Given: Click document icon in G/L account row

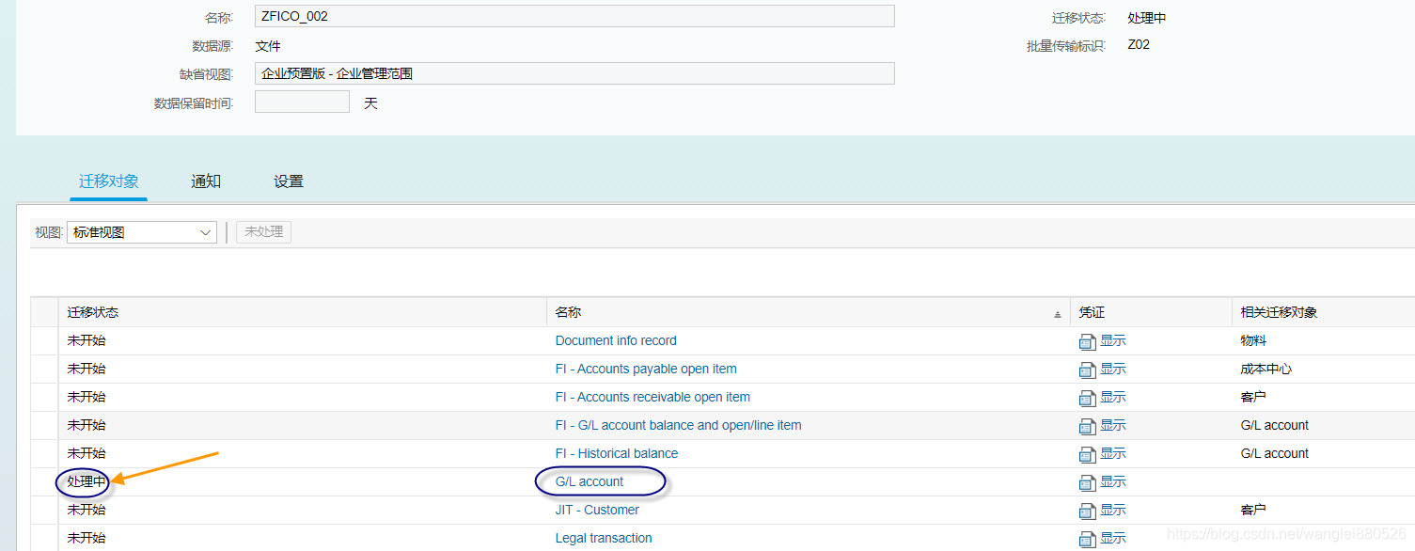Looking at the screenshot, I should coord(1088,482).
